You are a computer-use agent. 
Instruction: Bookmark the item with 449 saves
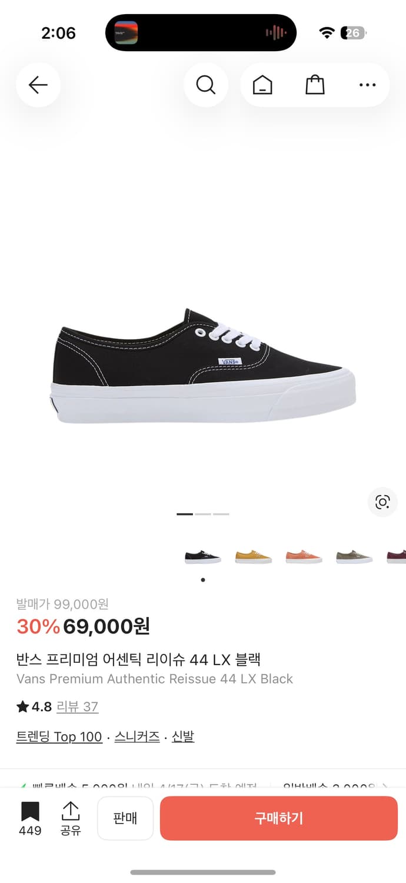pos(30,818)
